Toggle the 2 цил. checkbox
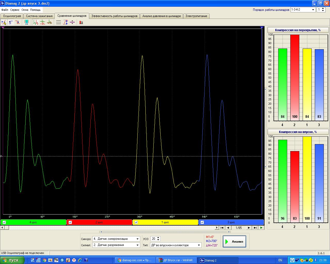The width and height of the screenshot is (330, 264). tap(70, 222)
